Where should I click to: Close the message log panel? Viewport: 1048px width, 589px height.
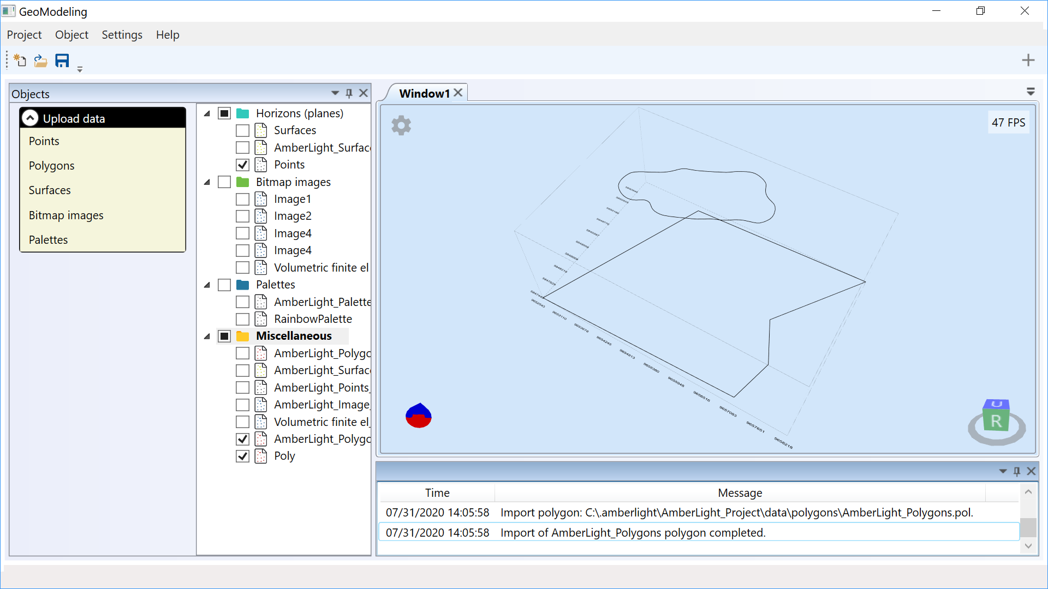(x=1031, y=471)
